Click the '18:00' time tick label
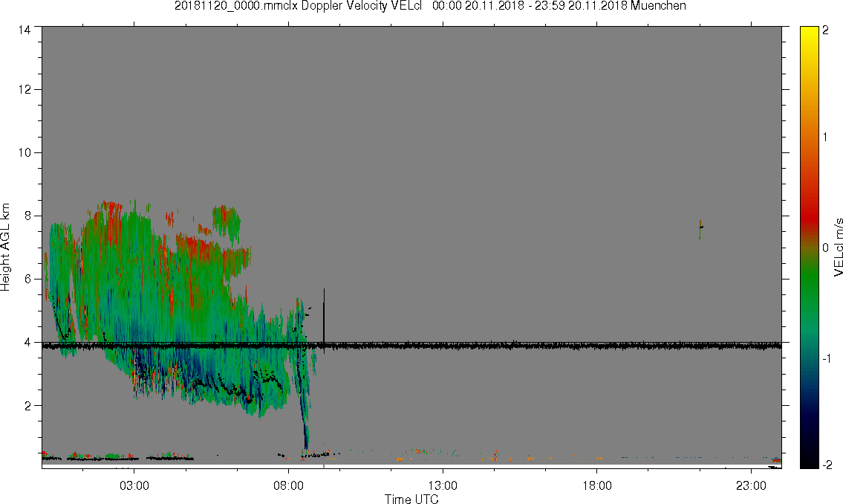 [596, 485]
